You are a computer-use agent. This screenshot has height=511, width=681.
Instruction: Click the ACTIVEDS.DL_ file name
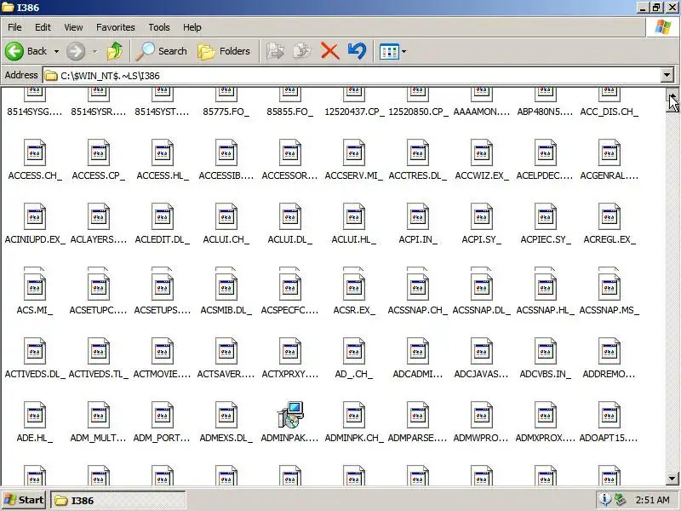click(35, 374)
